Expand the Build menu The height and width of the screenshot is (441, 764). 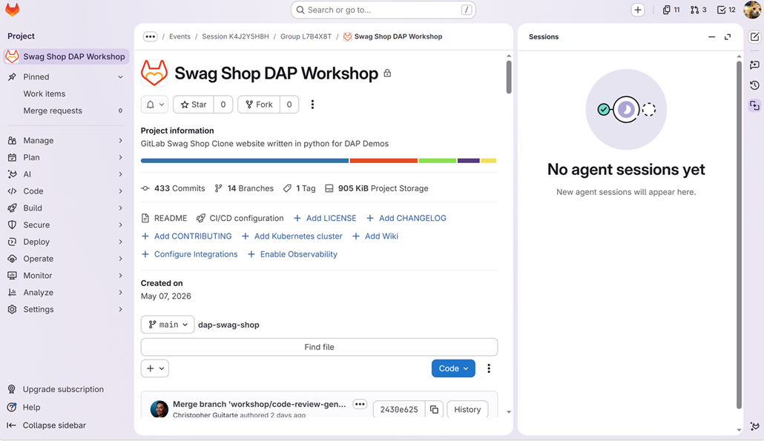point(65,208)
